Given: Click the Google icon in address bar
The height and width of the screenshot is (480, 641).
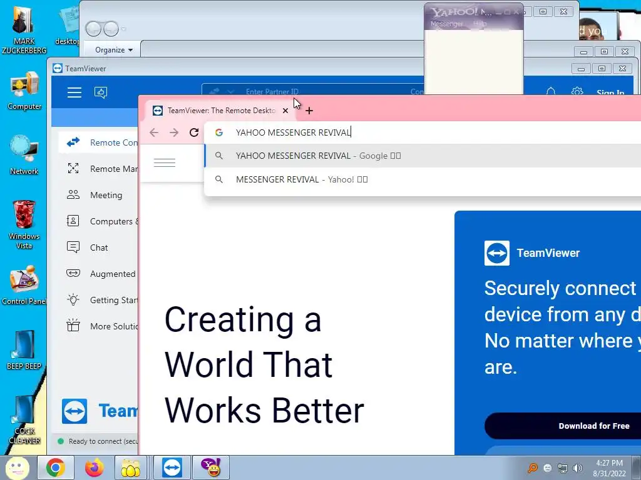Looking at the screenshot, I should 219,132.
